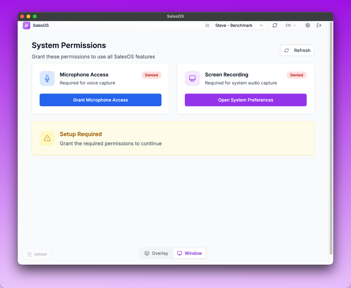Click the sync icon in top bar
This screenshot has height=288, width=351.
tap(275, 25)
